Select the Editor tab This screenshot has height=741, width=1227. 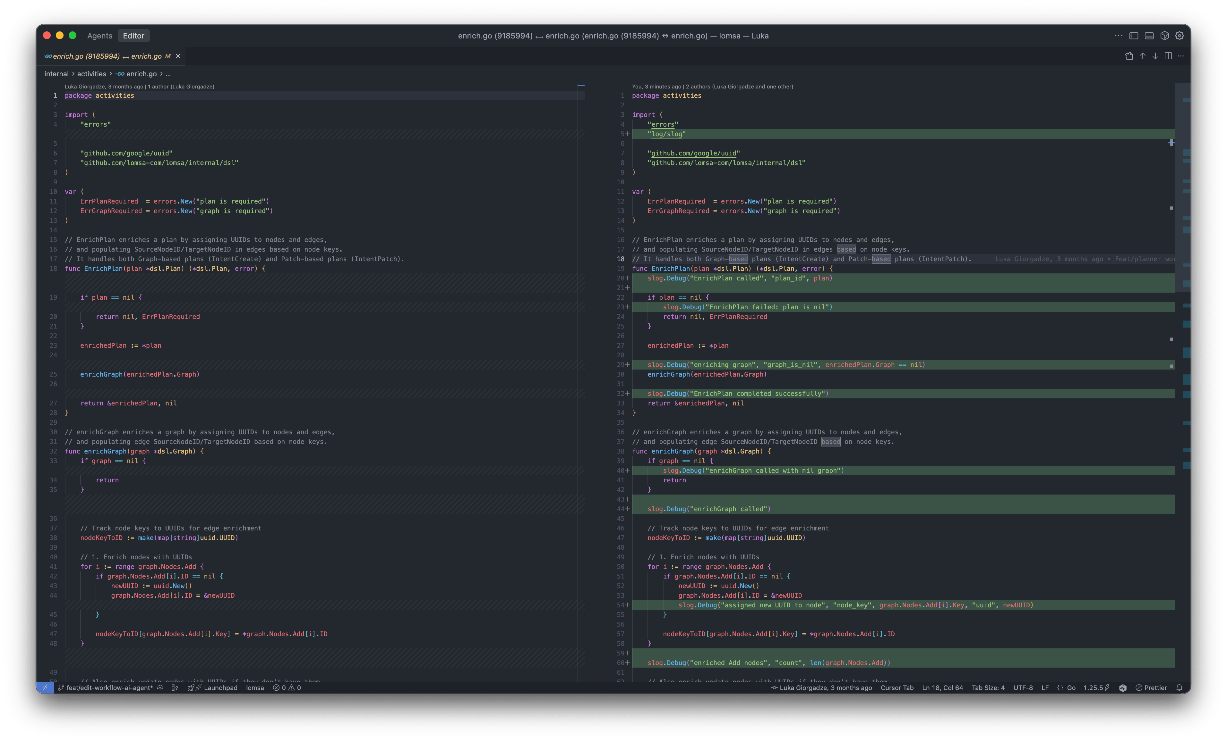[133, 36]
